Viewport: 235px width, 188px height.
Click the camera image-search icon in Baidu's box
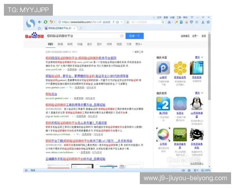click(122, 36)
